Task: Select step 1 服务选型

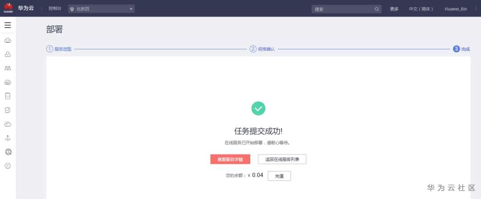Action: click(x=59, y=49)
